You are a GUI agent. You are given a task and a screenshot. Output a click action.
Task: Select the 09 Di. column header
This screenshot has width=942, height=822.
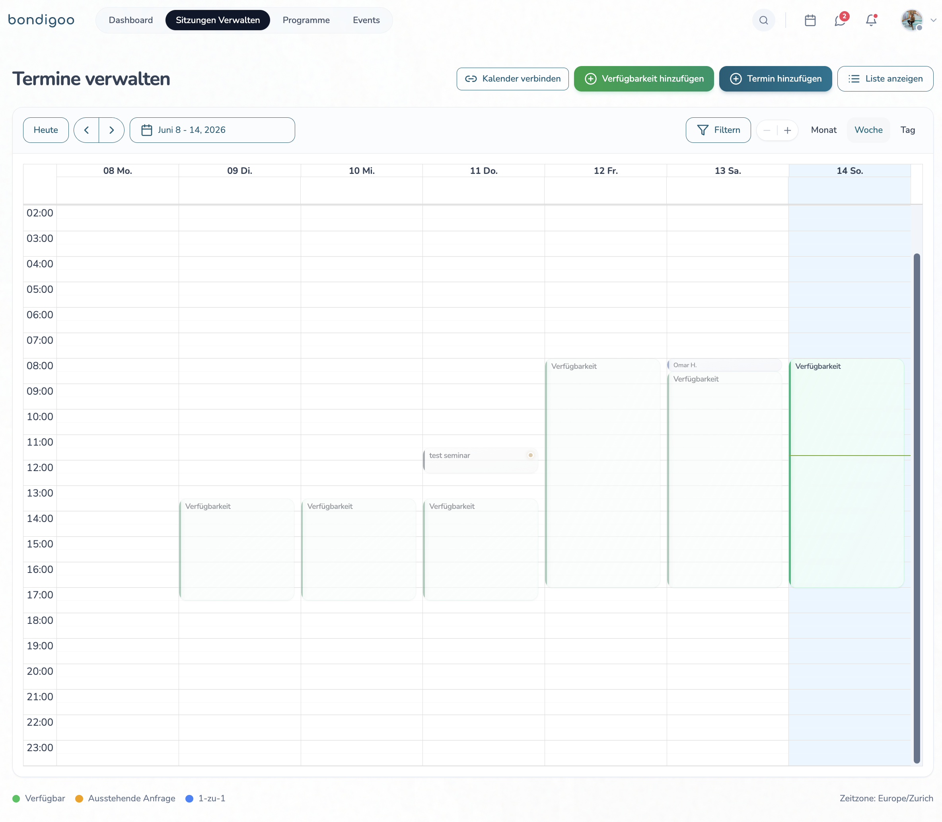click(x=240, y=171)
